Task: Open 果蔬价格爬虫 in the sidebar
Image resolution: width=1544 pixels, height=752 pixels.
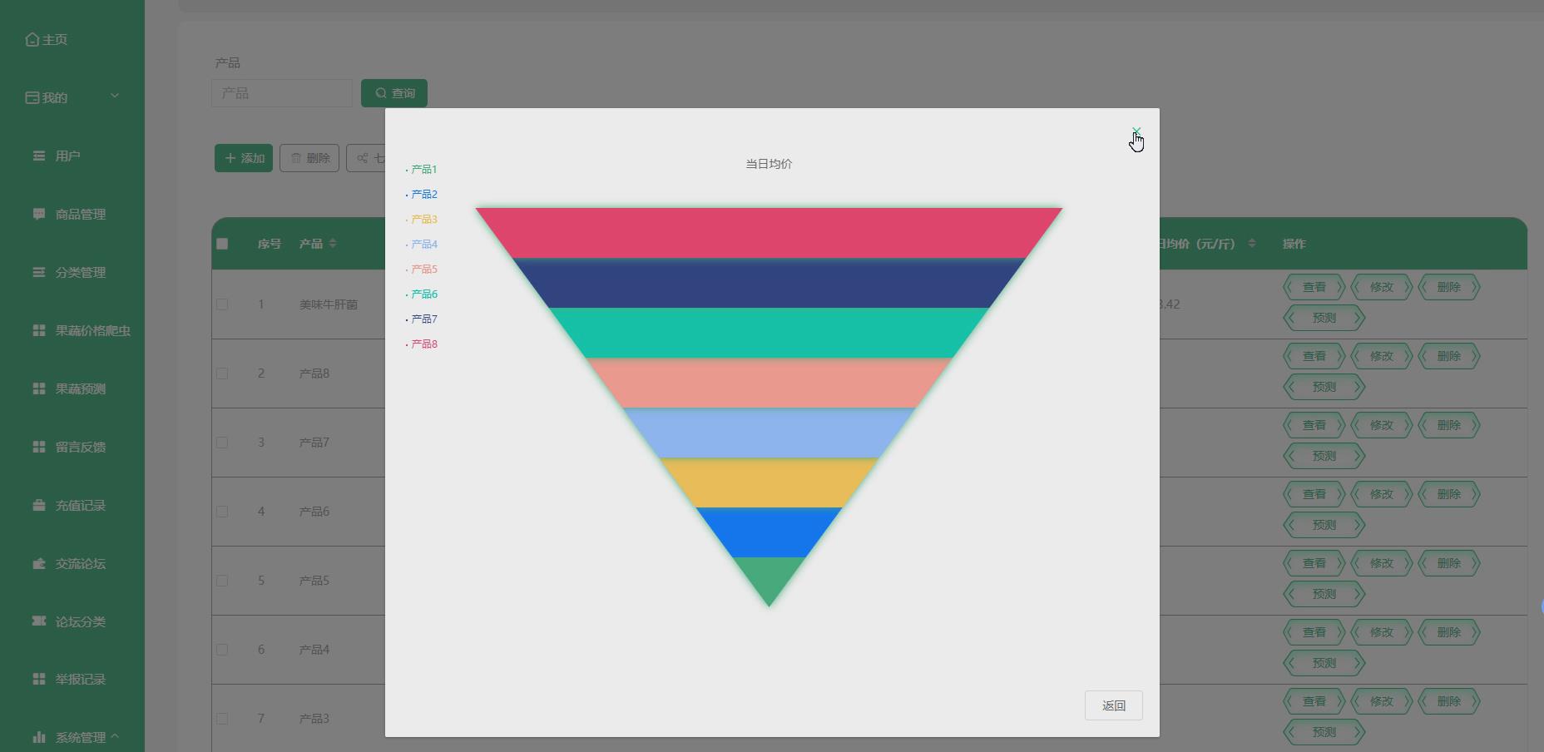Action: point(92,330)
